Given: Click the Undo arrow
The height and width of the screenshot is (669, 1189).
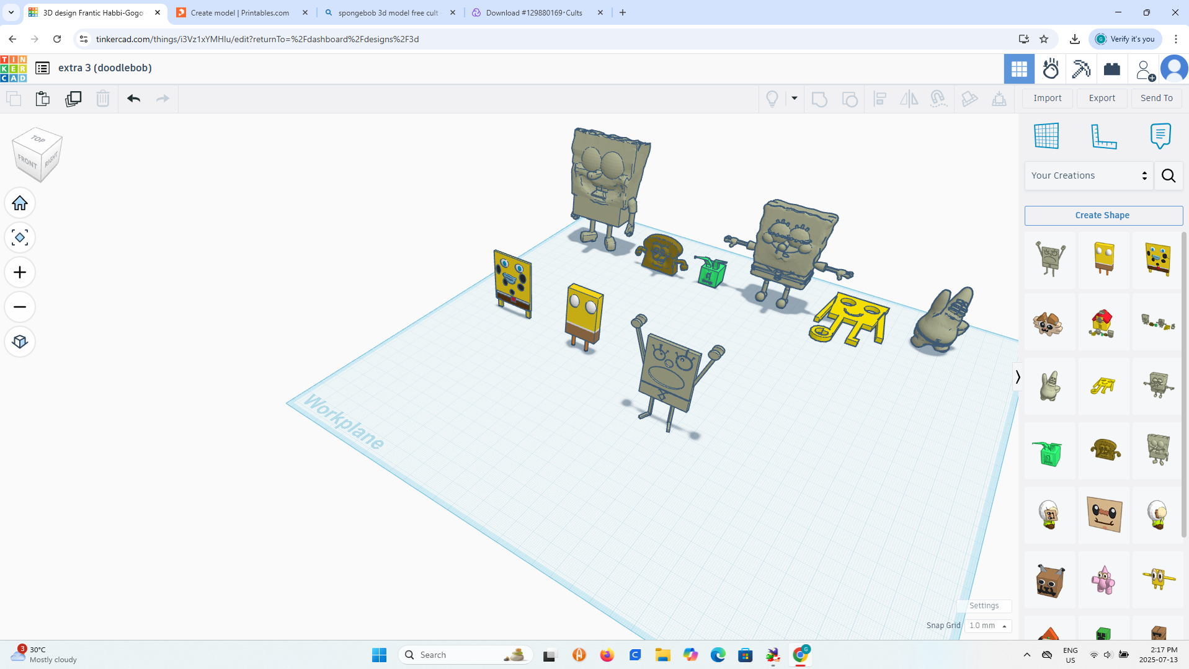Looking at the screenshot, I should (x=133, y=99).
